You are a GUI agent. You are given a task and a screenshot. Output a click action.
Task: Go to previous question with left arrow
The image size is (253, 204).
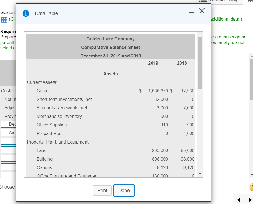click(x=239, y=200)
